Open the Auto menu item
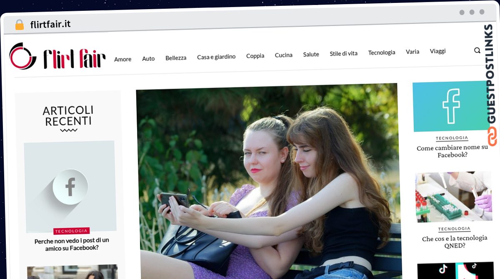This screenshot has height=279, width=500. tap(148, 59)
